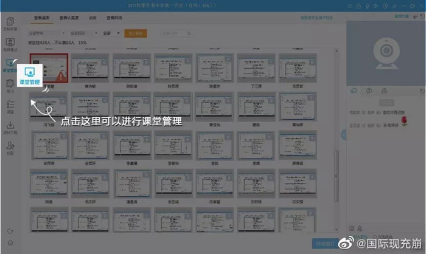Switch to the 查看网络 tab
426x254 pixels.
(x=114, y=18)
